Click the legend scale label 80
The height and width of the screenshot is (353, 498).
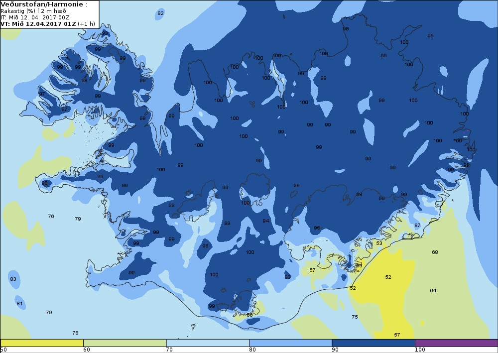(252, 350)
